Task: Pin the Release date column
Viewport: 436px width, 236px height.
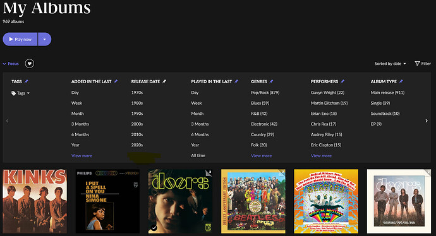Action: tap(164, 81)
